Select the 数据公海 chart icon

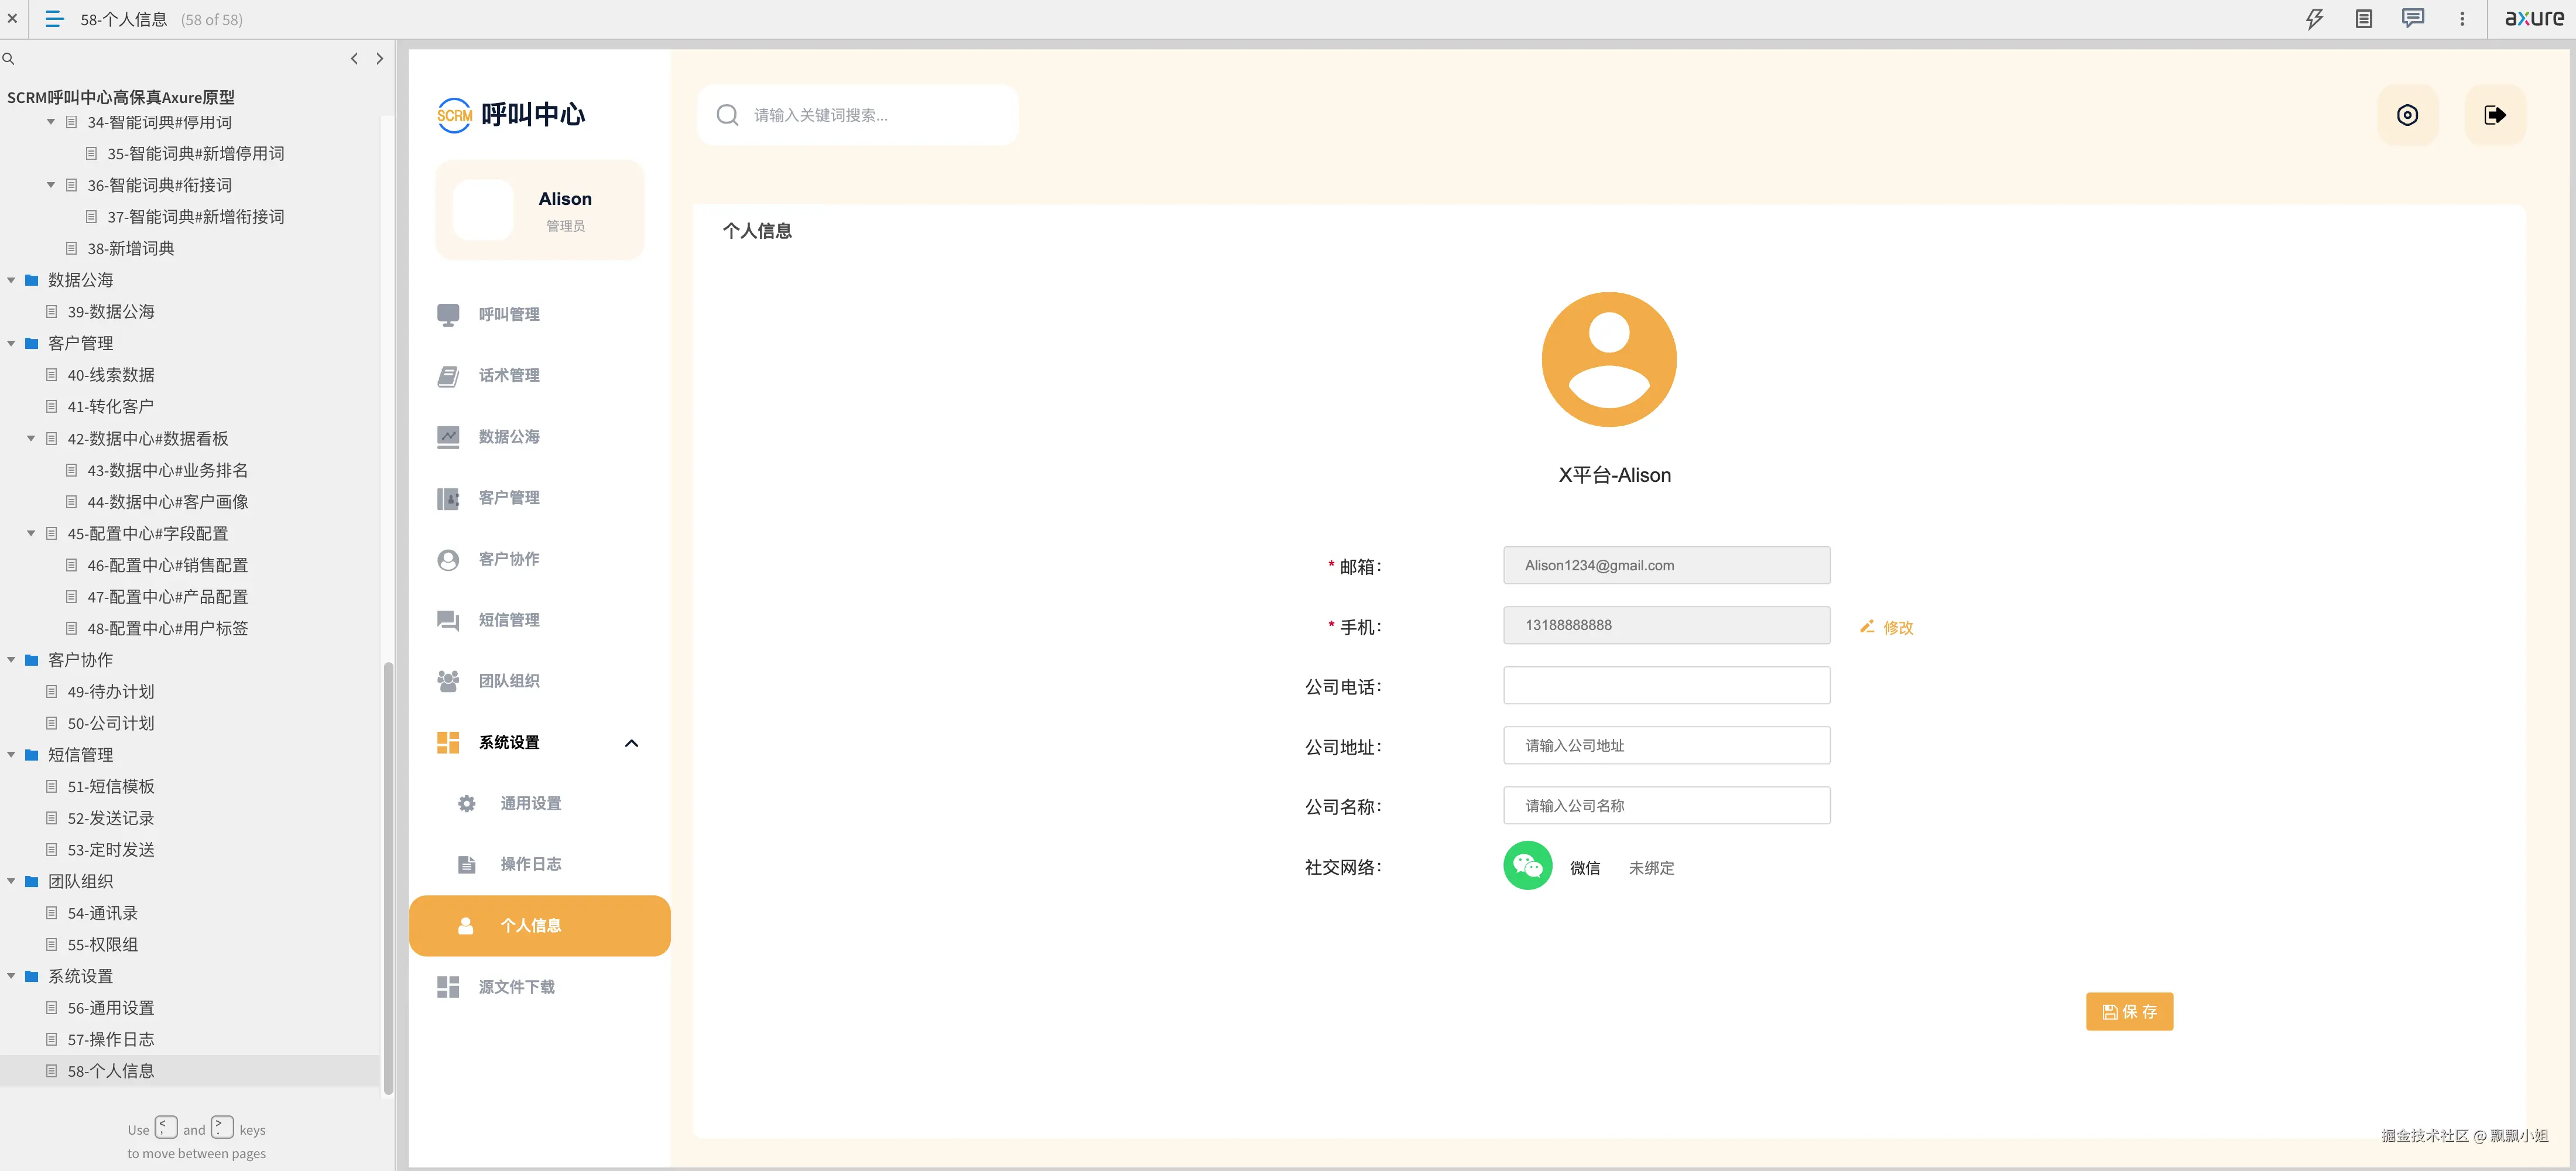[x=448, y=436]
